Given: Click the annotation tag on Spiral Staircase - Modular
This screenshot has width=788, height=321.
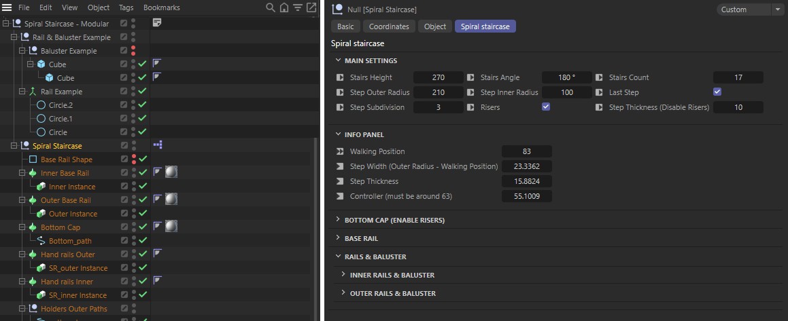Looking at the screenshot, I should tap(157, 23).
